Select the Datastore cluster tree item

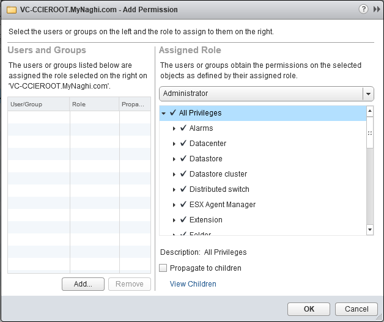[218, 174]
